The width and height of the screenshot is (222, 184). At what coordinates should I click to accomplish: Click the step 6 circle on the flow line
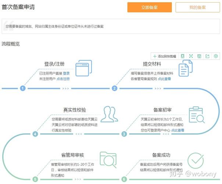click(124, 179)
